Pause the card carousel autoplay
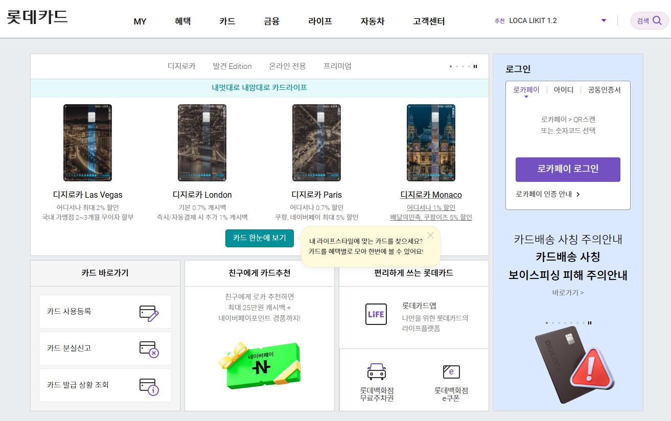671x421 pixels. click(475, 66)
